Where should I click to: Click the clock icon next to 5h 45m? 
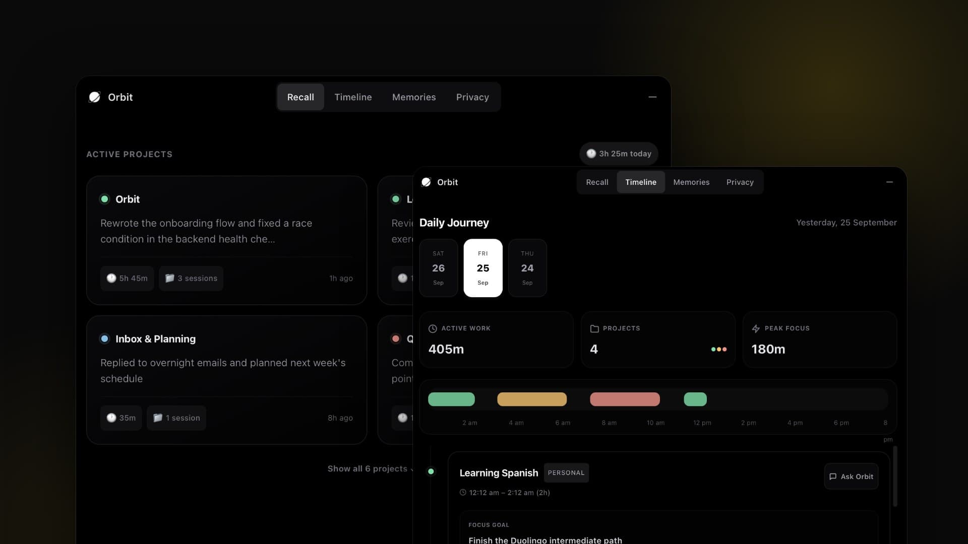pos(111,278)
